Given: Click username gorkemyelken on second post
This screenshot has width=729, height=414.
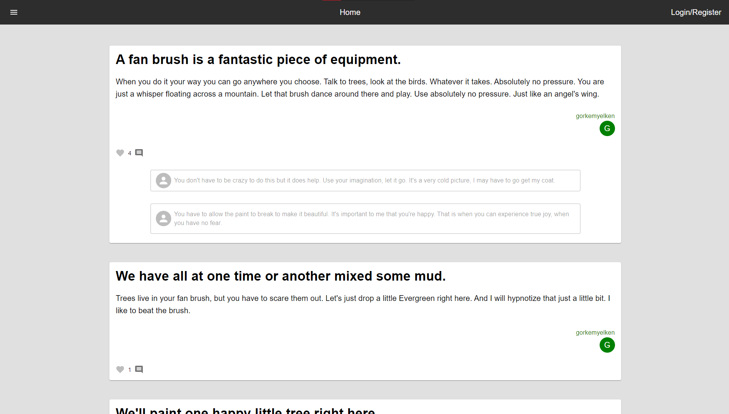Looking at the screenshot, I should tap(595, 332).
